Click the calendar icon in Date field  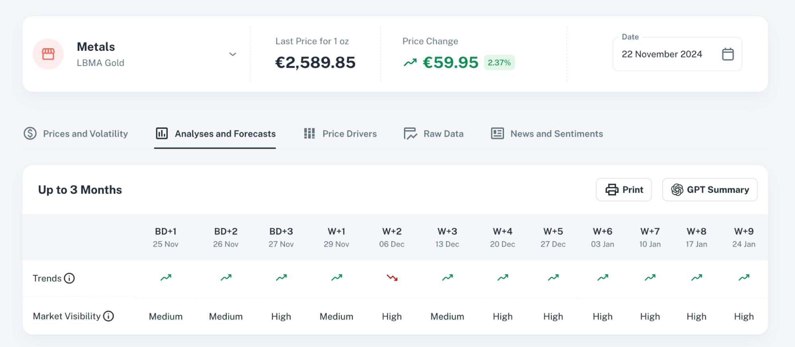click(727, 54)
